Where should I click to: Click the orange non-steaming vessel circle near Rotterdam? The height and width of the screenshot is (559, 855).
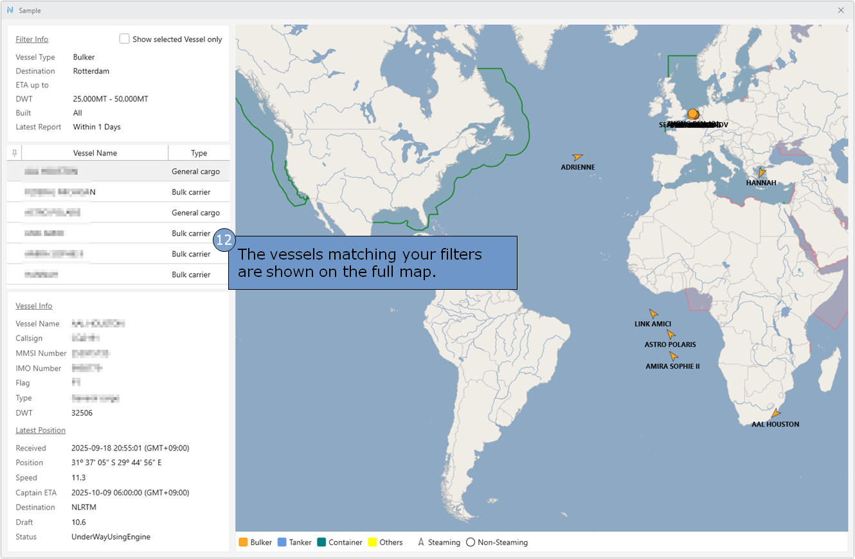(x=692, y=114)
